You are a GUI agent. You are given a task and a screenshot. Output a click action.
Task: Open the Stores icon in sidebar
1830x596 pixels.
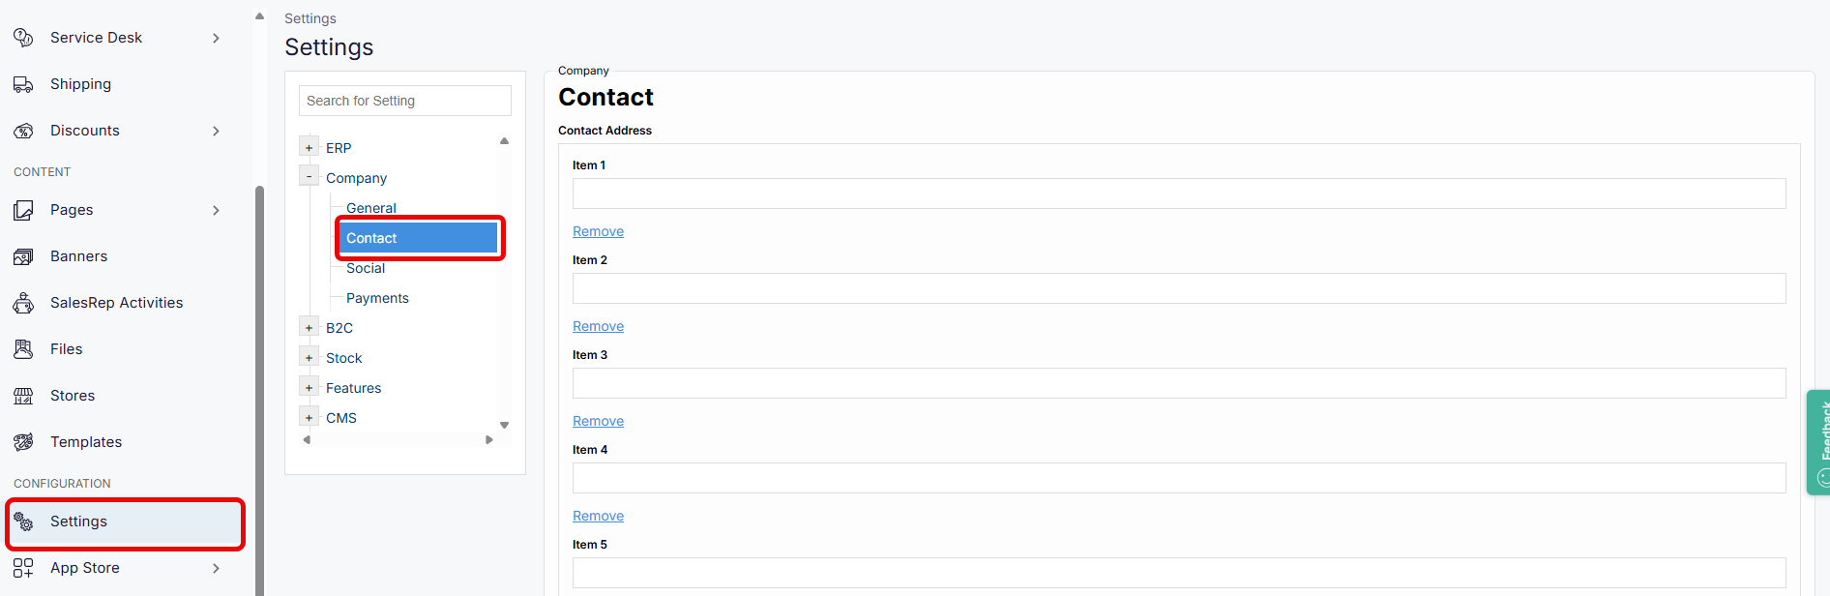pos(23,395)
